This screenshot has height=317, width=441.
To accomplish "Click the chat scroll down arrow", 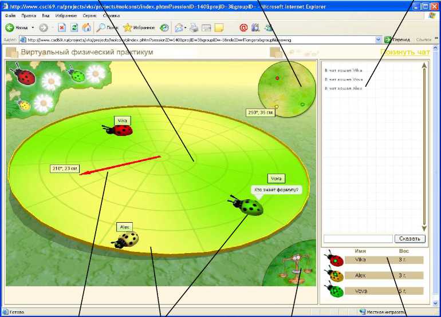I will [x=424, y=228].
